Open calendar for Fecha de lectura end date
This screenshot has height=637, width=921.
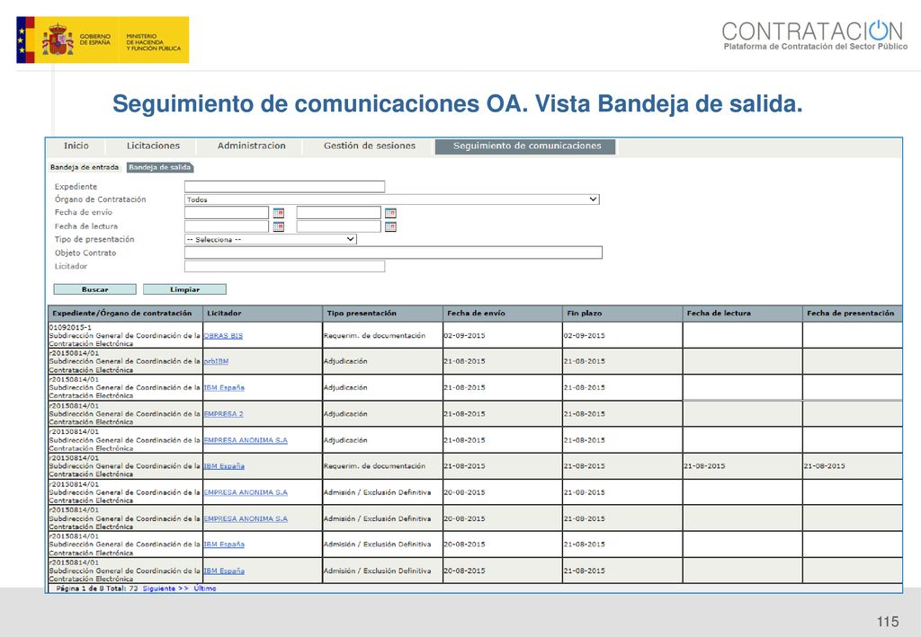point(390,226)
